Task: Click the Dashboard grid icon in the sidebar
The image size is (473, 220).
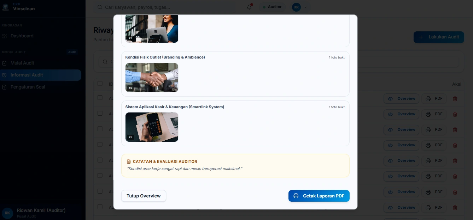Action: (5, 36)
